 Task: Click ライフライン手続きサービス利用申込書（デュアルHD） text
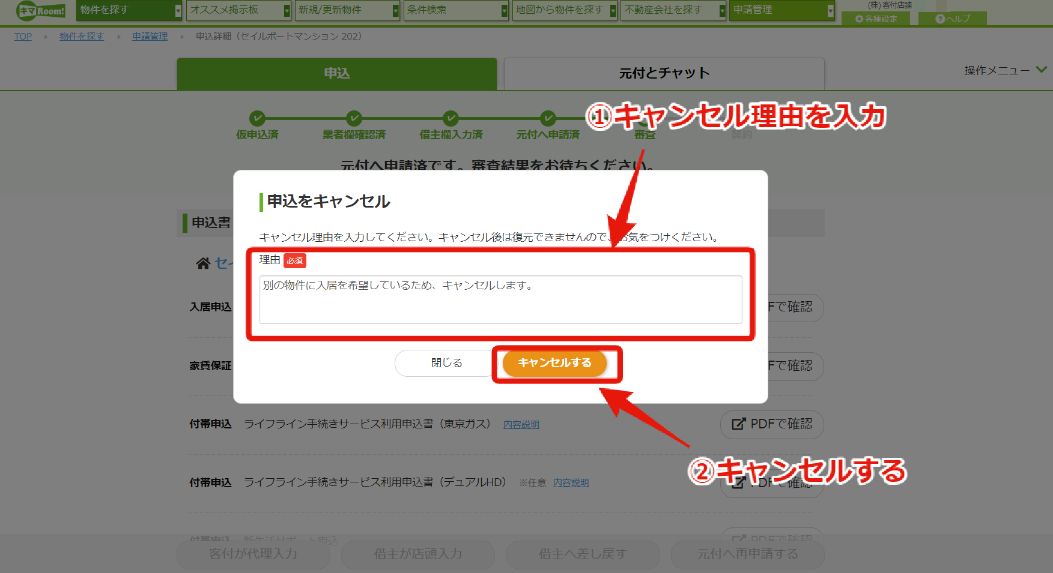(x=375, y=482)
